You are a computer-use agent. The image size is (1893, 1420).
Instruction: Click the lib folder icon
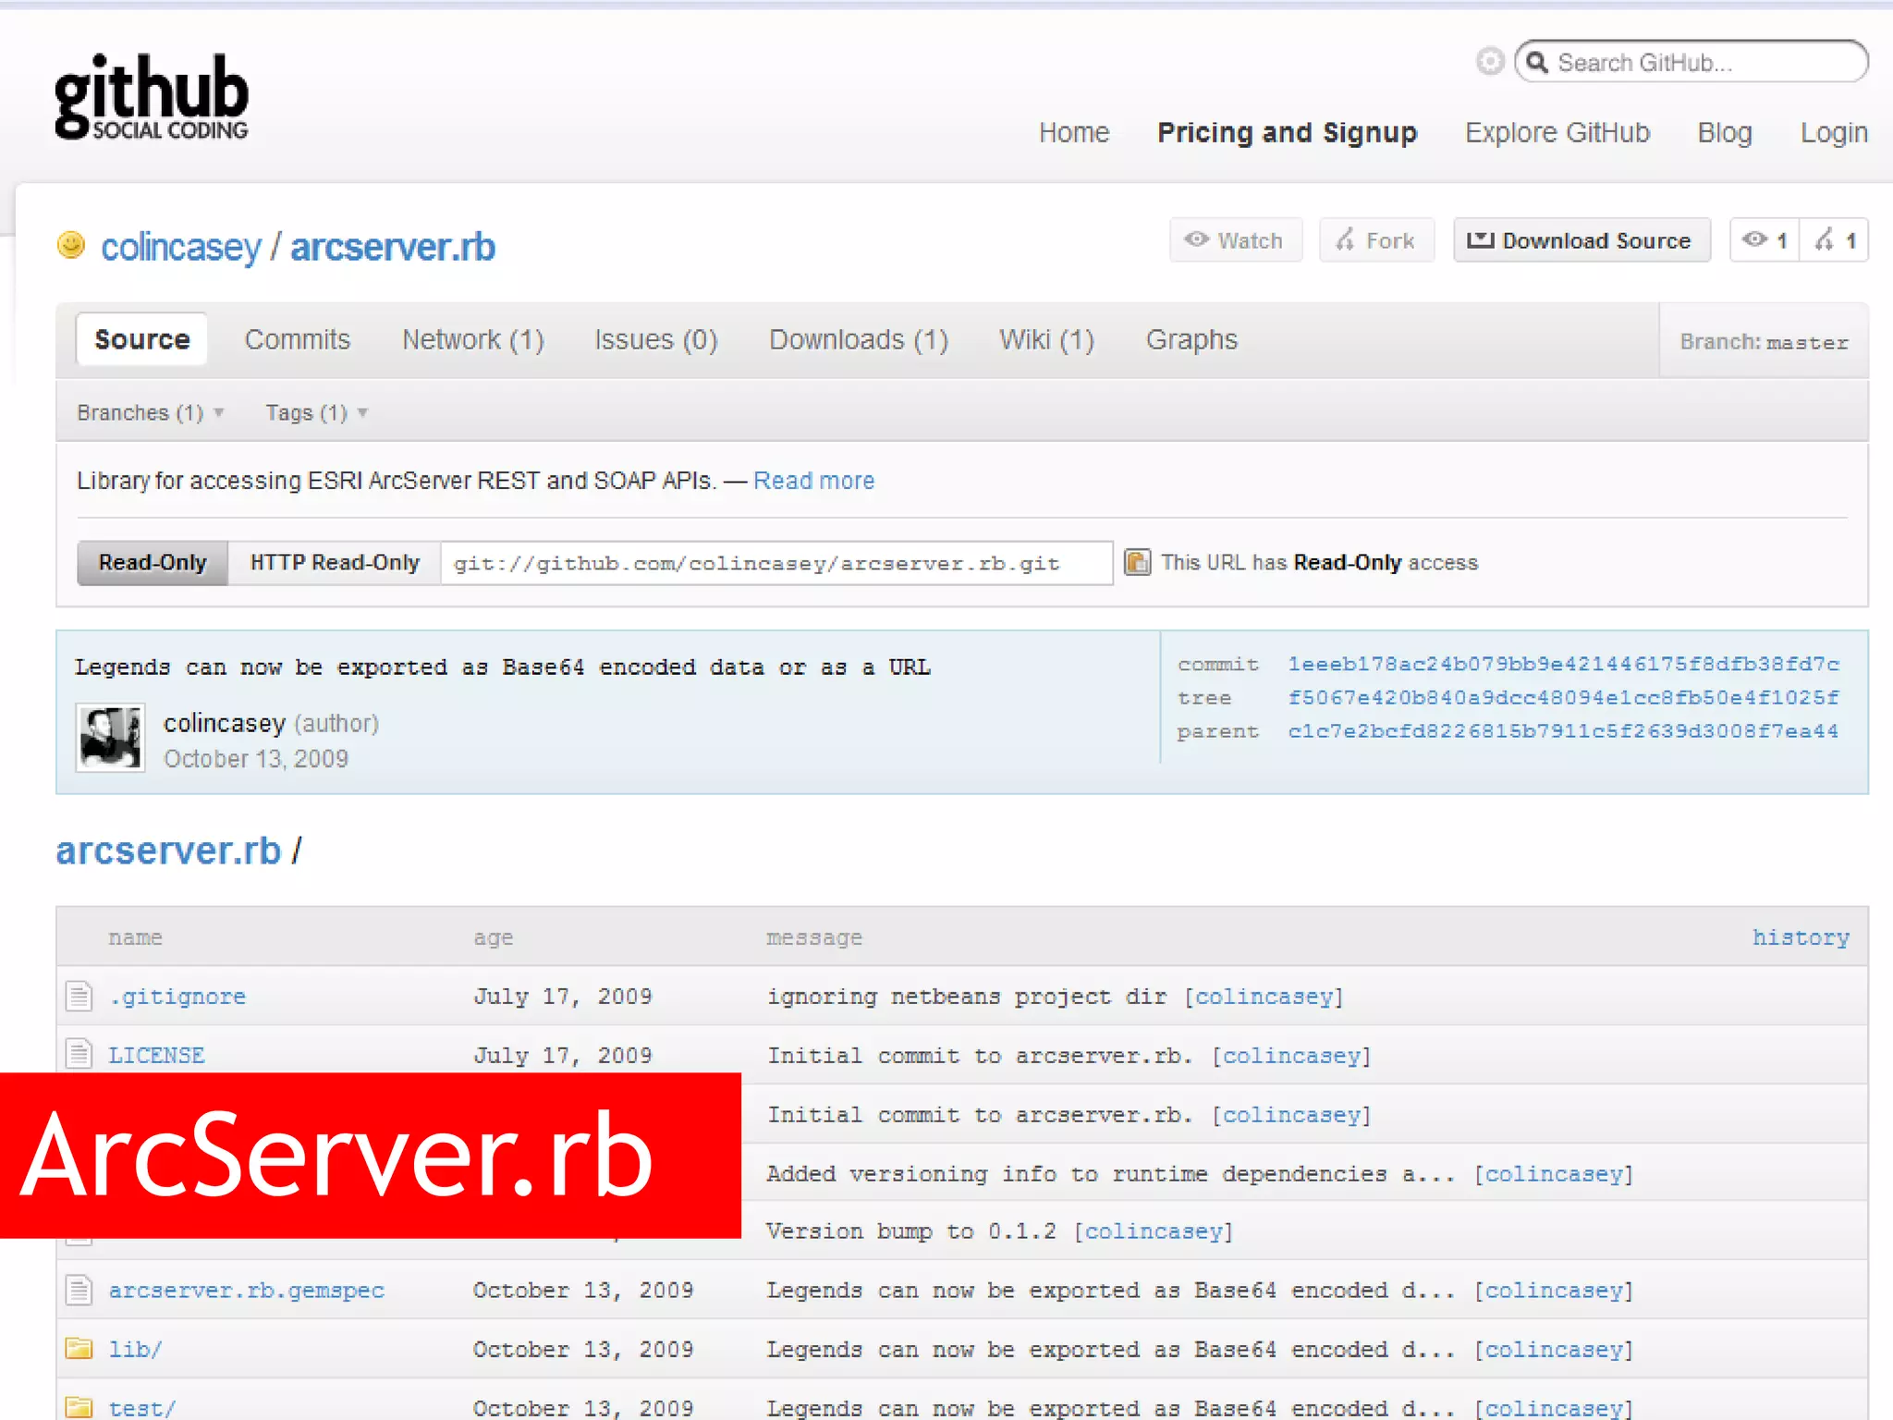79,1349
